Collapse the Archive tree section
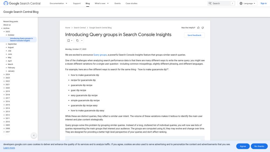This screenshot has height=152, width=270. pos(2,28)
